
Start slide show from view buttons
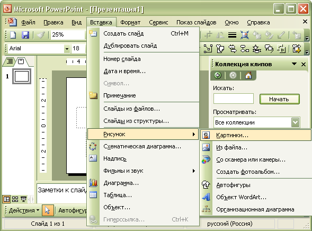coord(23,199)
